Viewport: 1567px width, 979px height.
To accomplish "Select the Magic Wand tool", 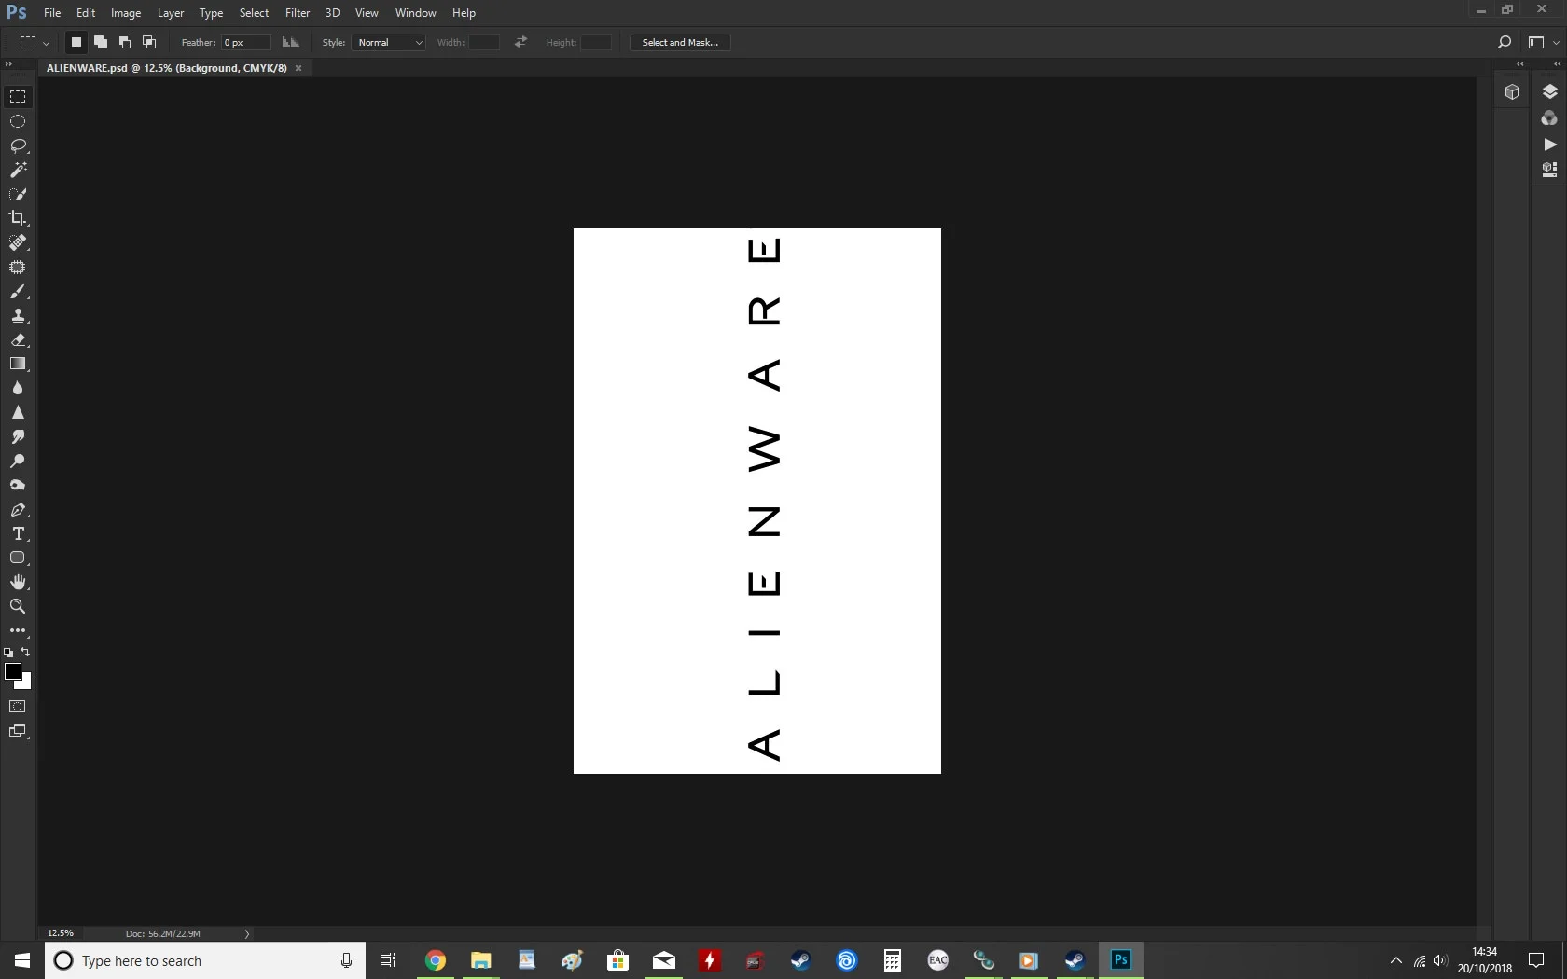I will coord(18,170).
